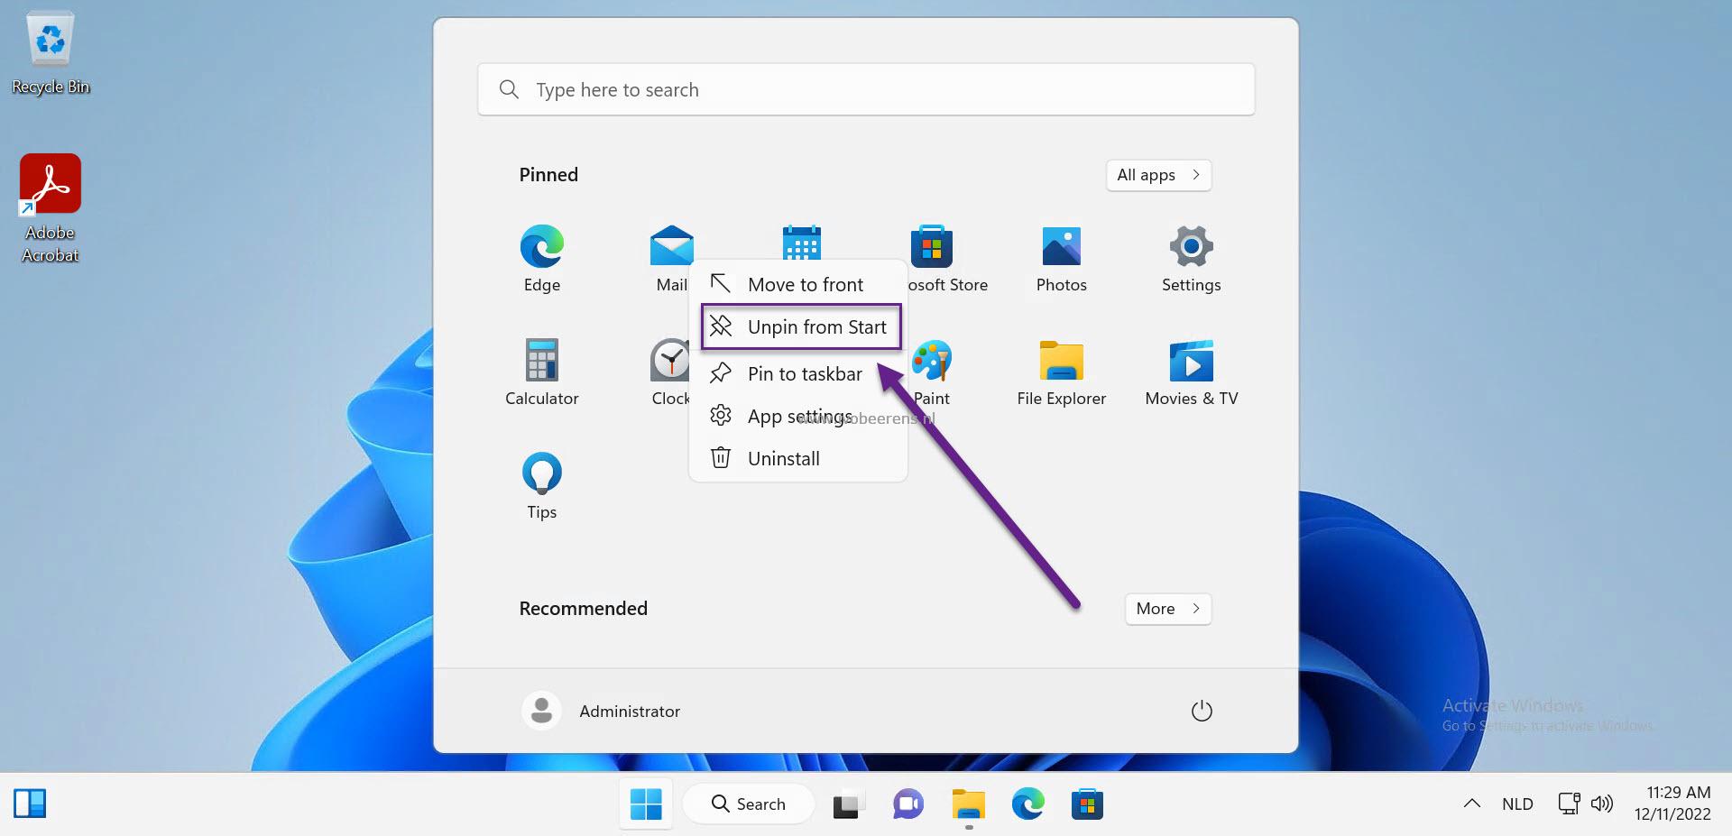
Task: Open File Explorer on the taskbar
Action: pos(968,804)
